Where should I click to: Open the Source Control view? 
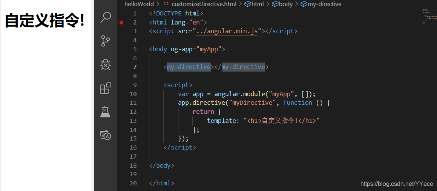105,41
